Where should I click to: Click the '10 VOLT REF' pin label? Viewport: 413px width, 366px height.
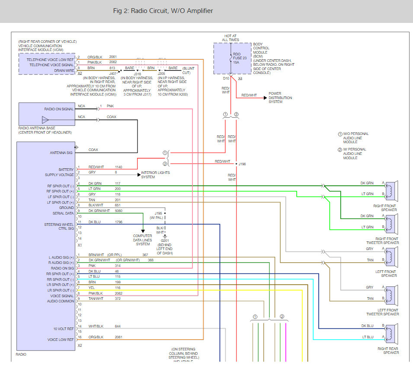tap(64, 329)
